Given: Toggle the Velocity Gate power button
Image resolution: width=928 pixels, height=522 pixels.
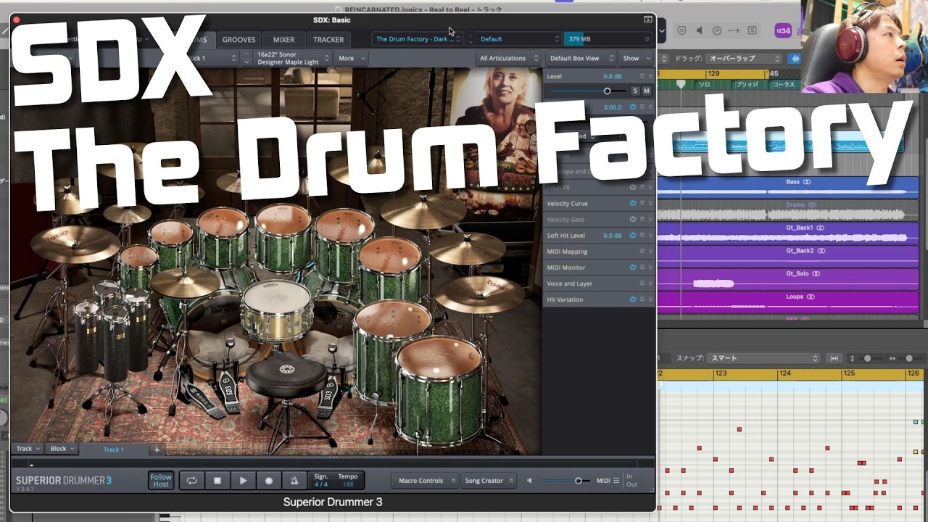Looking at the screenshot, I should (x=632, y=220).
